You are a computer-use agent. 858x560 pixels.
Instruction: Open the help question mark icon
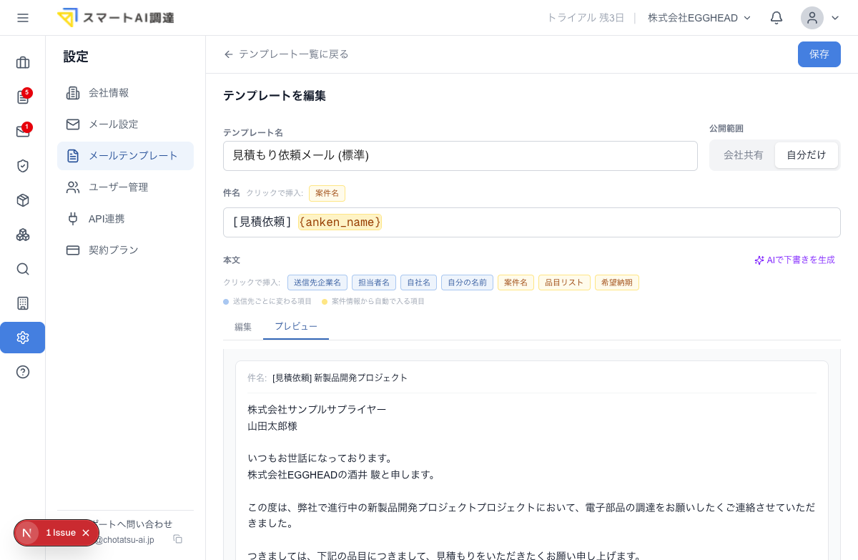pyautogui.click(x=23, y=372)
